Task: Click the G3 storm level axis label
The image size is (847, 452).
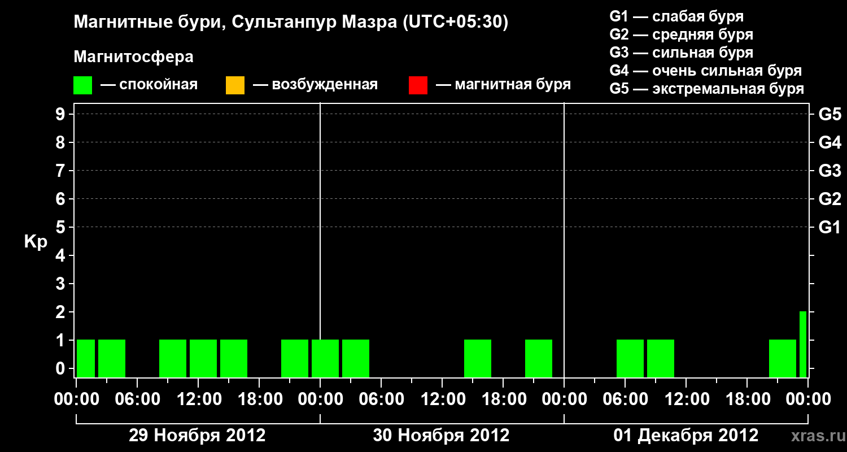Action: click(829, 171)
